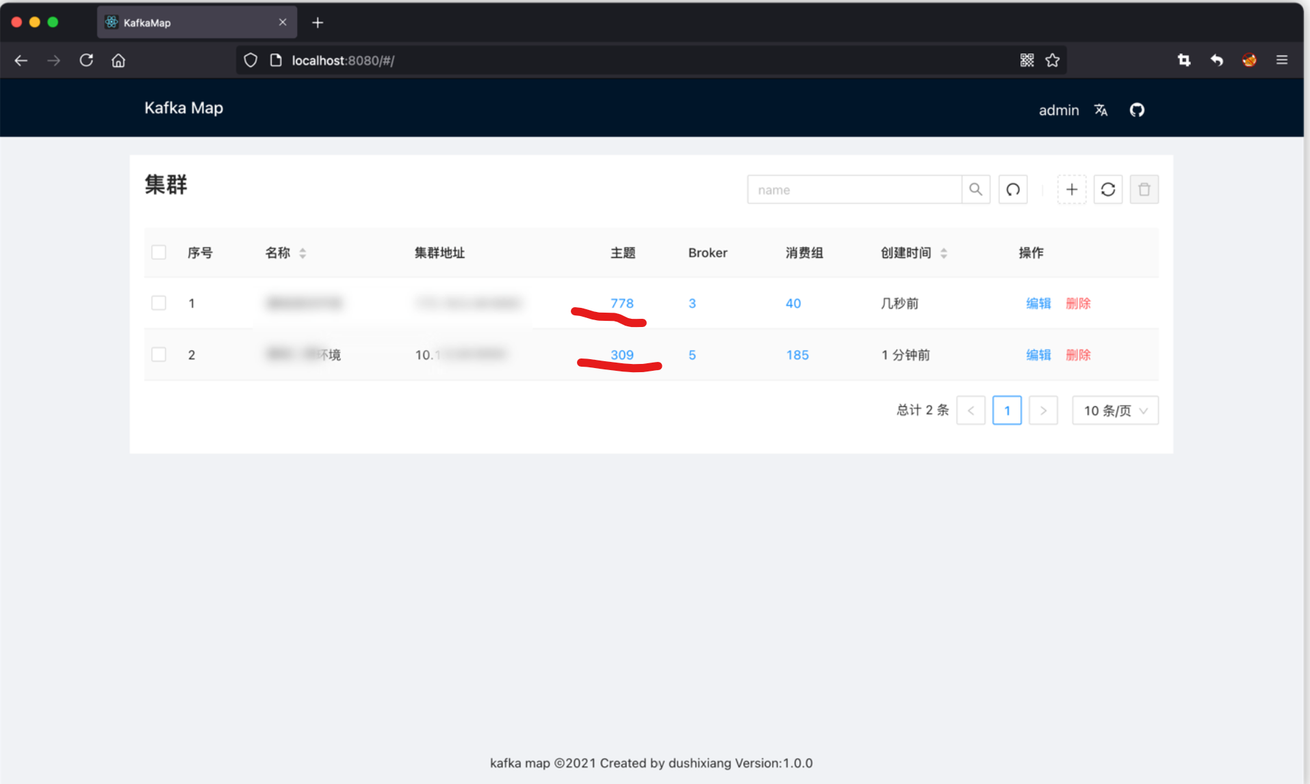
Task: Click 删除 for row 2
Action: coord(1078,355)
